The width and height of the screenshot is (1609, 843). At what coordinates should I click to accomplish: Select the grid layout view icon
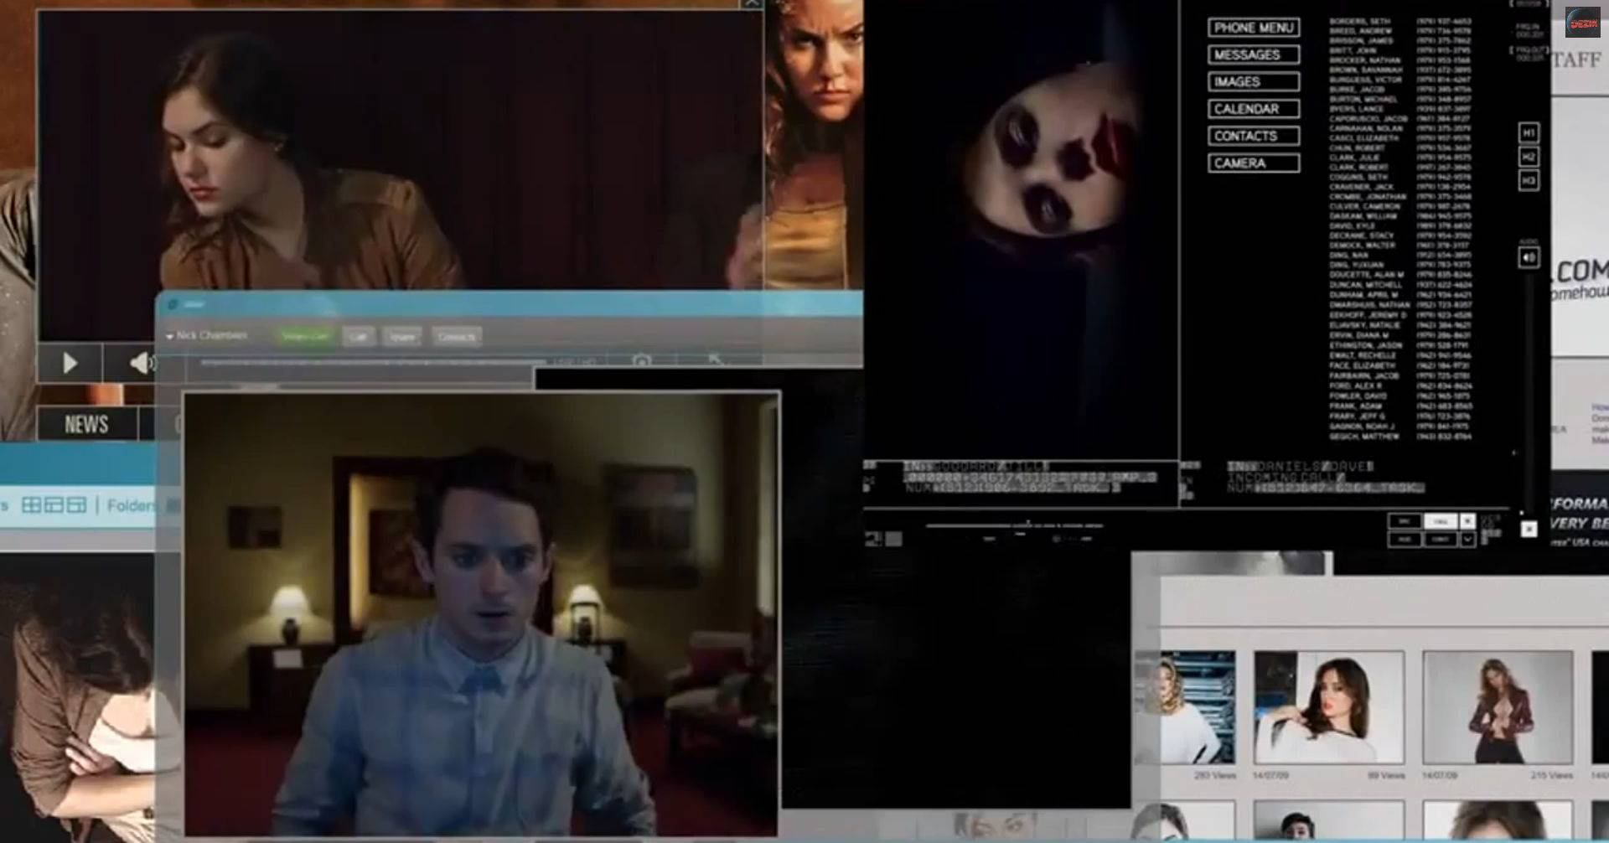pos(31,505)
